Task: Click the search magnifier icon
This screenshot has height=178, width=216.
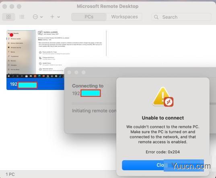Action: [156, 17]
